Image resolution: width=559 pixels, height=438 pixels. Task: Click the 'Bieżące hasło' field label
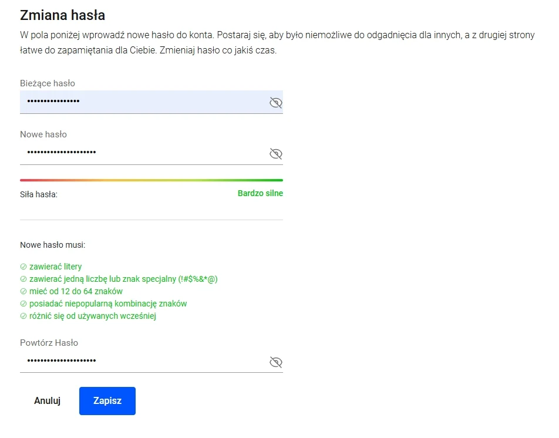click(x=48, y=83)
